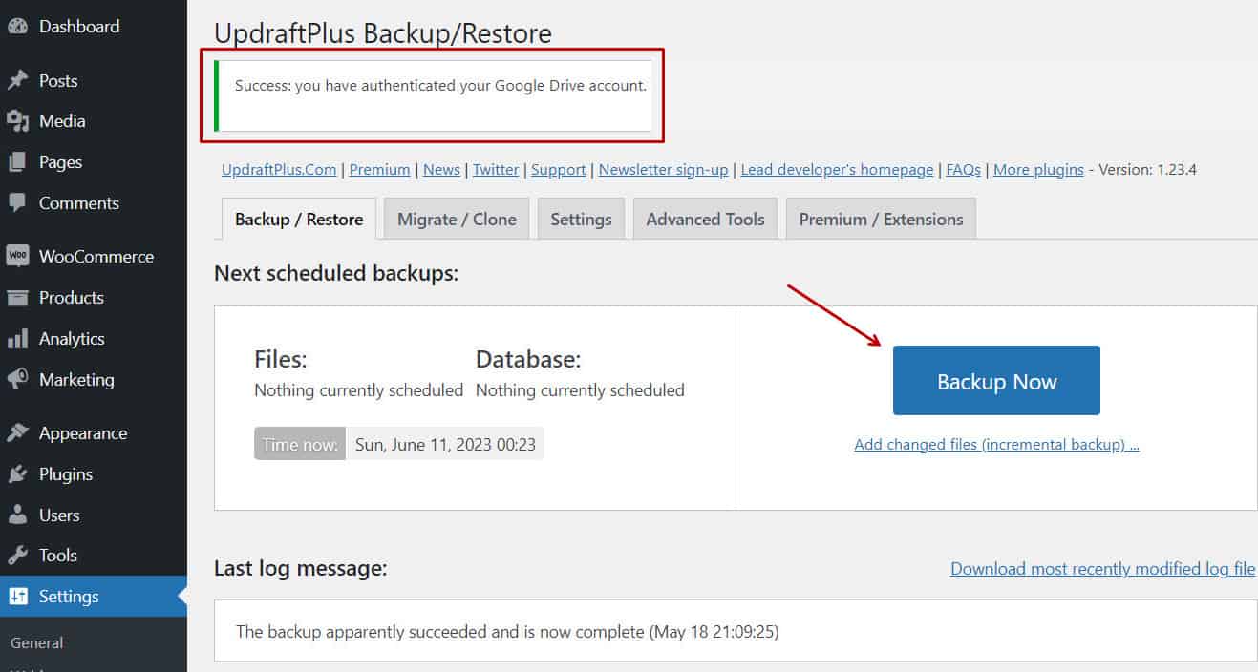This screenshot has height=672, width=1258.
Task: Select the active Settings menu item
Action: coord(94,597)
